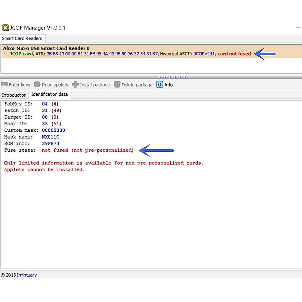Screen dimensions: 302x302
Task: Select Alcor Micro USB Smart Card Reader 0
Action: [x=46, y=48]
